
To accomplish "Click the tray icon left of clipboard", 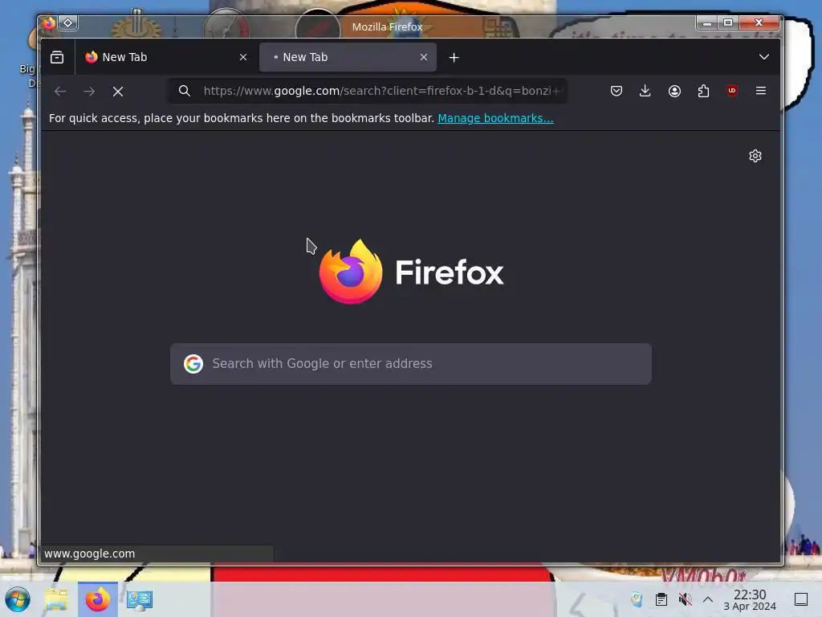I will [637, 599].
